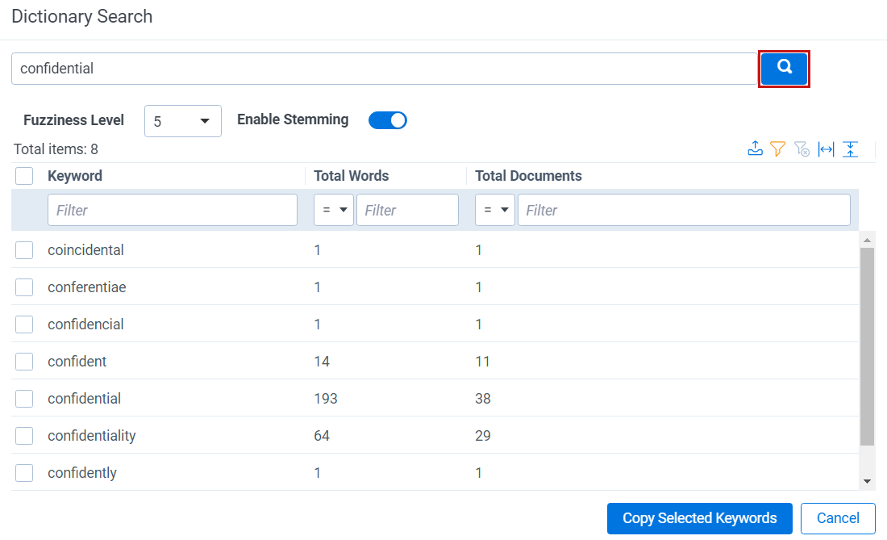887x540 pixels.
Task: Click Copy Selected Keywords button
Action: [x=700, y=518]
